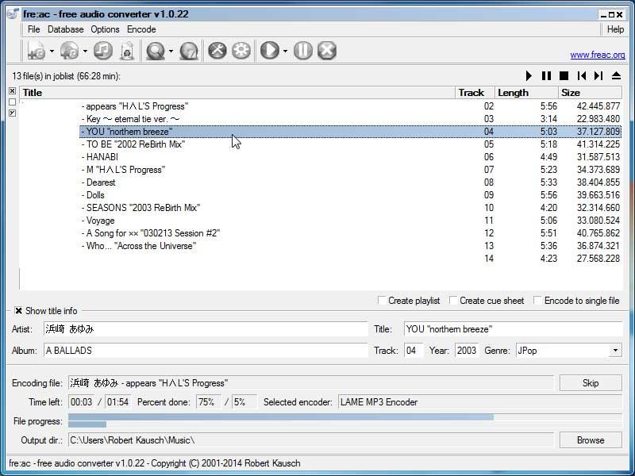Open the Options menu
The height and width of the screenshot is (476, 635).
point(105,29)
